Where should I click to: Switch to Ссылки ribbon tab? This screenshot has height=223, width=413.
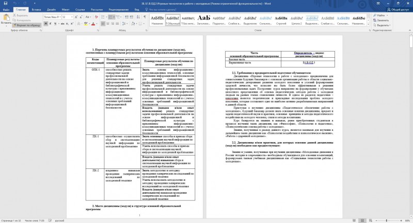tap(80, 10)
